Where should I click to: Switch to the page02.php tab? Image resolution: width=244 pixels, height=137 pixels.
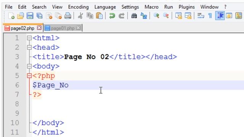click(22, 28)
